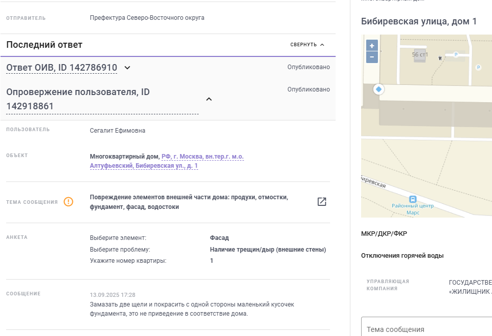
Task: Click Ответ ОИВ, ID 142786910 heading
Action: (x=62, y=68)
